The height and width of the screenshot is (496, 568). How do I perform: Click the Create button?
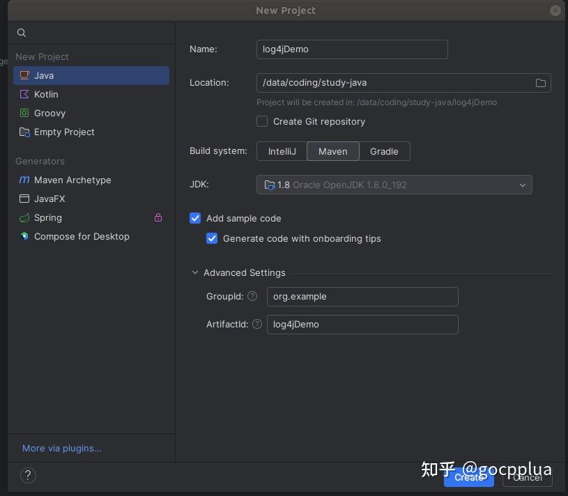(468, 478)
